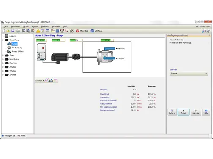
Task: Click the help icon in status bar
Action: click(x=3, y=136)
